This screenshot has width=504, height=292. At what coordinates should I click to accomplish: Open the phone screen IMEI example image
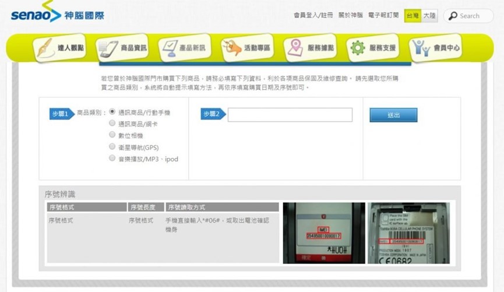[x=324, y=233]
